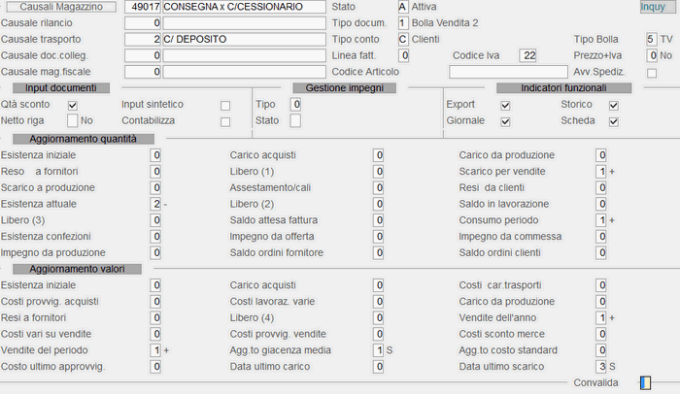This screenshot has height=394, width=680.
Task: Click the Scarico per vendite field
Action: [x=601, y=172]
